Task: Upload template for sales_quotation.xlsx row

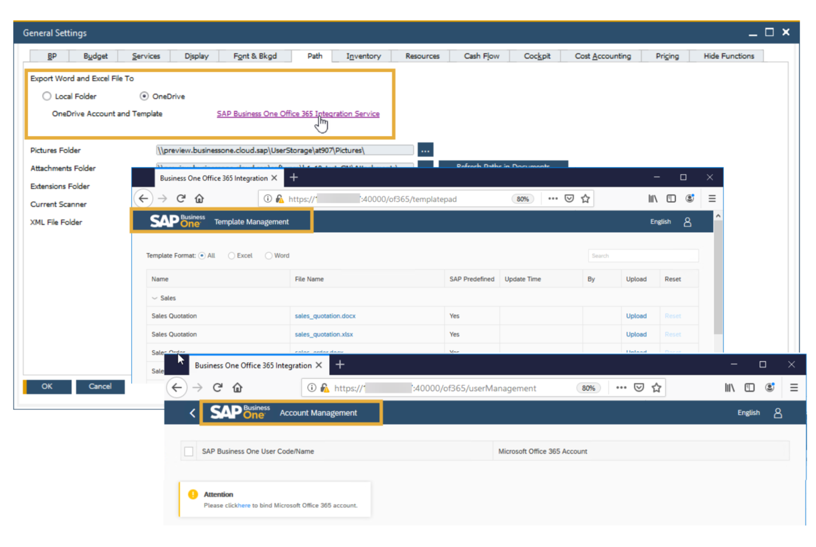Action: click(636, 334)
